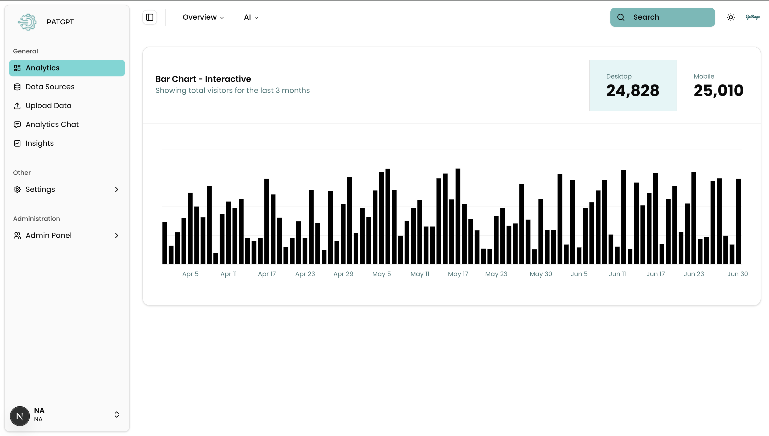Click the Jun 23 axis label

694,274
